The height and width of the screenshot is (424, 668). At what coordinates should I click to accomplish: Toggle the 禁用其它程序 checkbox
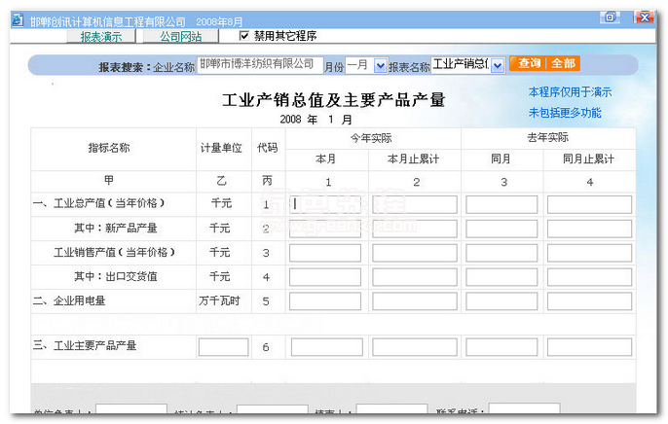pos(245,37)
